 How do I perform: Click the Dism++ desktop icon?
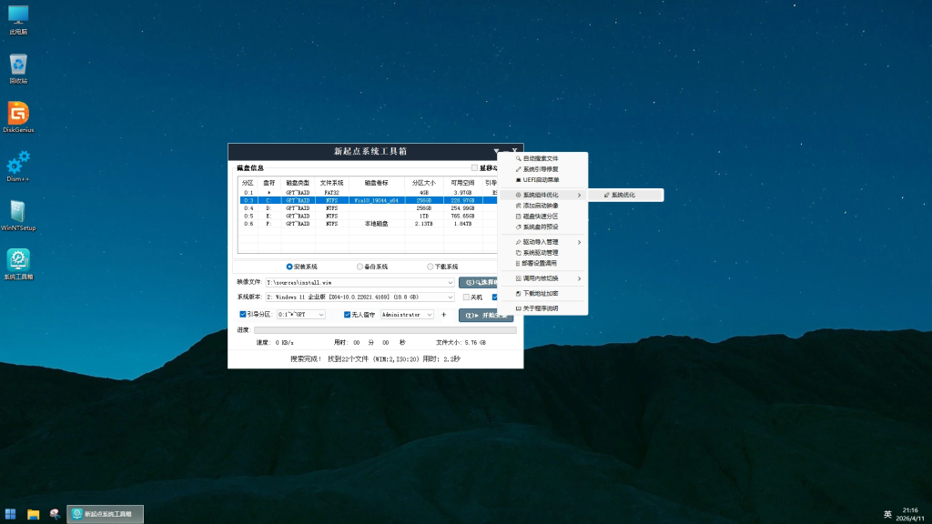coord(18,165)
